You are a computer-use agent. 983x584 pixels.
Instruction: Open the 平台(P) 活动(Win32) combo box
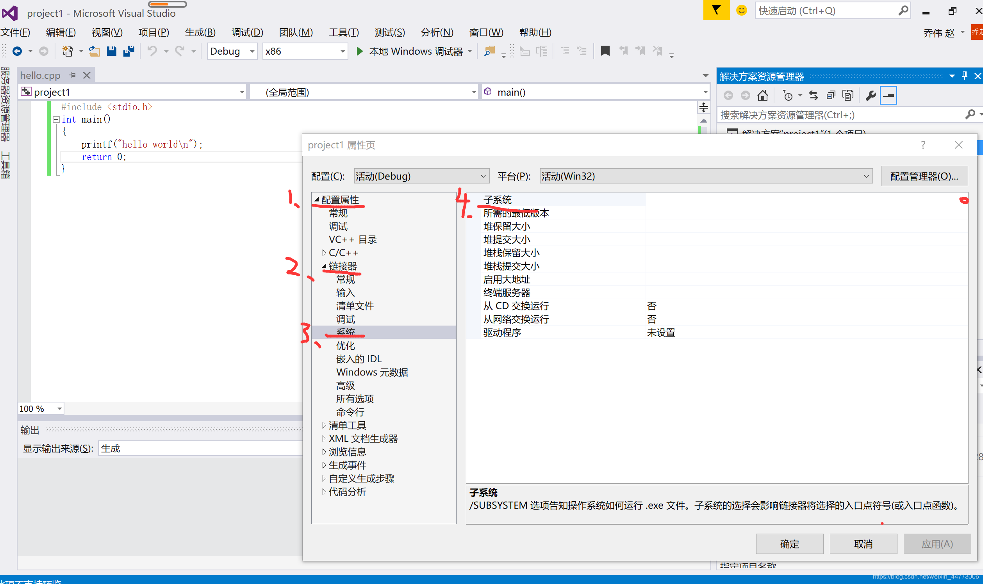click(x=706, y=176)
